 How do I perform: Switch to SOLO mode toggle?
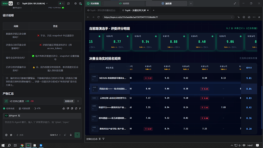coord(7,3)
